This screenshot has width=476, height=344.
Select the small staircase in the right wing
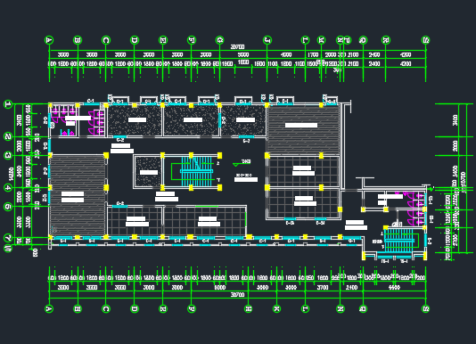(x=399, y=241)
